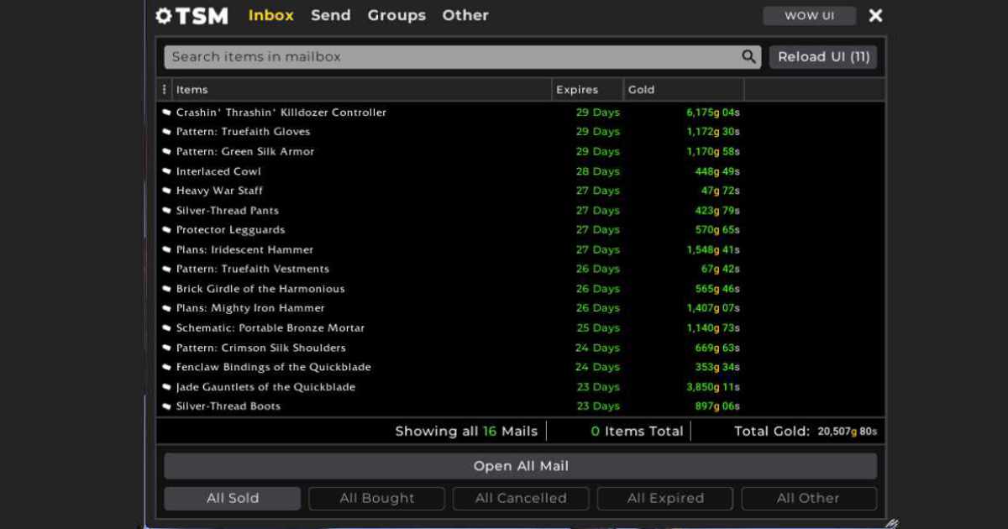1008x529 pixels.
Task: Click the All Sold filter button
Action: [232, 498]
